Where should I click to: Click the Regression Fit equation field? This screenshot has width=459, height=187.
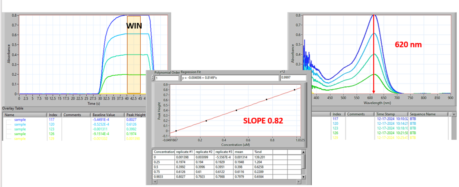tap(229, 78)
